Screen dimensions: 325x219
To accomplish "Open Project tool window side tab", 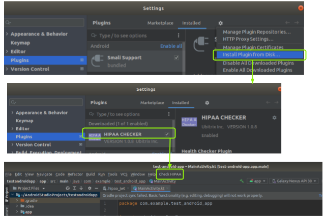I will (x=7, y=194).
